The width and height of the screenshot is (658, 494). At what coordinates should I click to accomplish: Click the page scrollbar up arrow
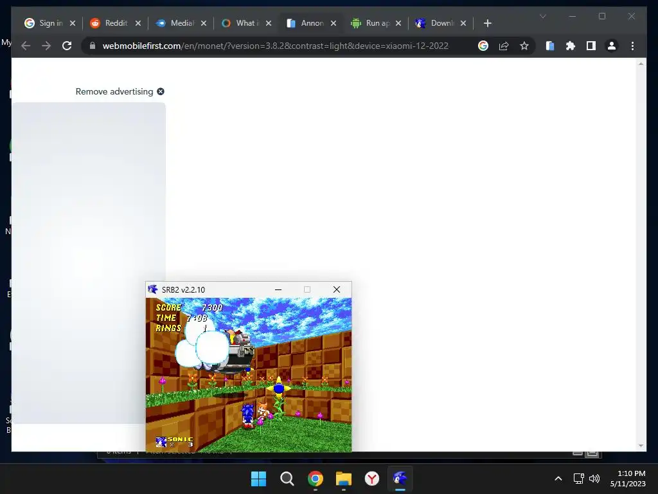click(641, 64)
